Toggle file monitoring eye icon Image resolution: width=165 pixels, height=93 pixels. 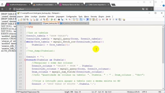click(x=103, y=20)
